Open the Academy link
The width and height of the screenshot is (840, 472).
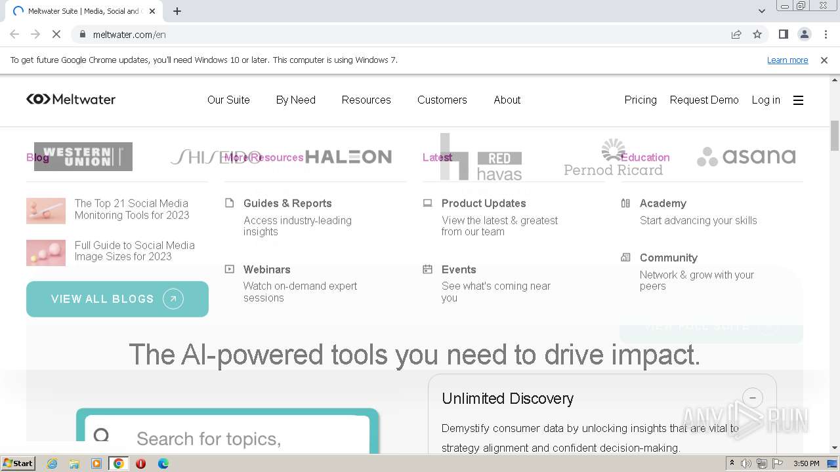coord(663,203)
